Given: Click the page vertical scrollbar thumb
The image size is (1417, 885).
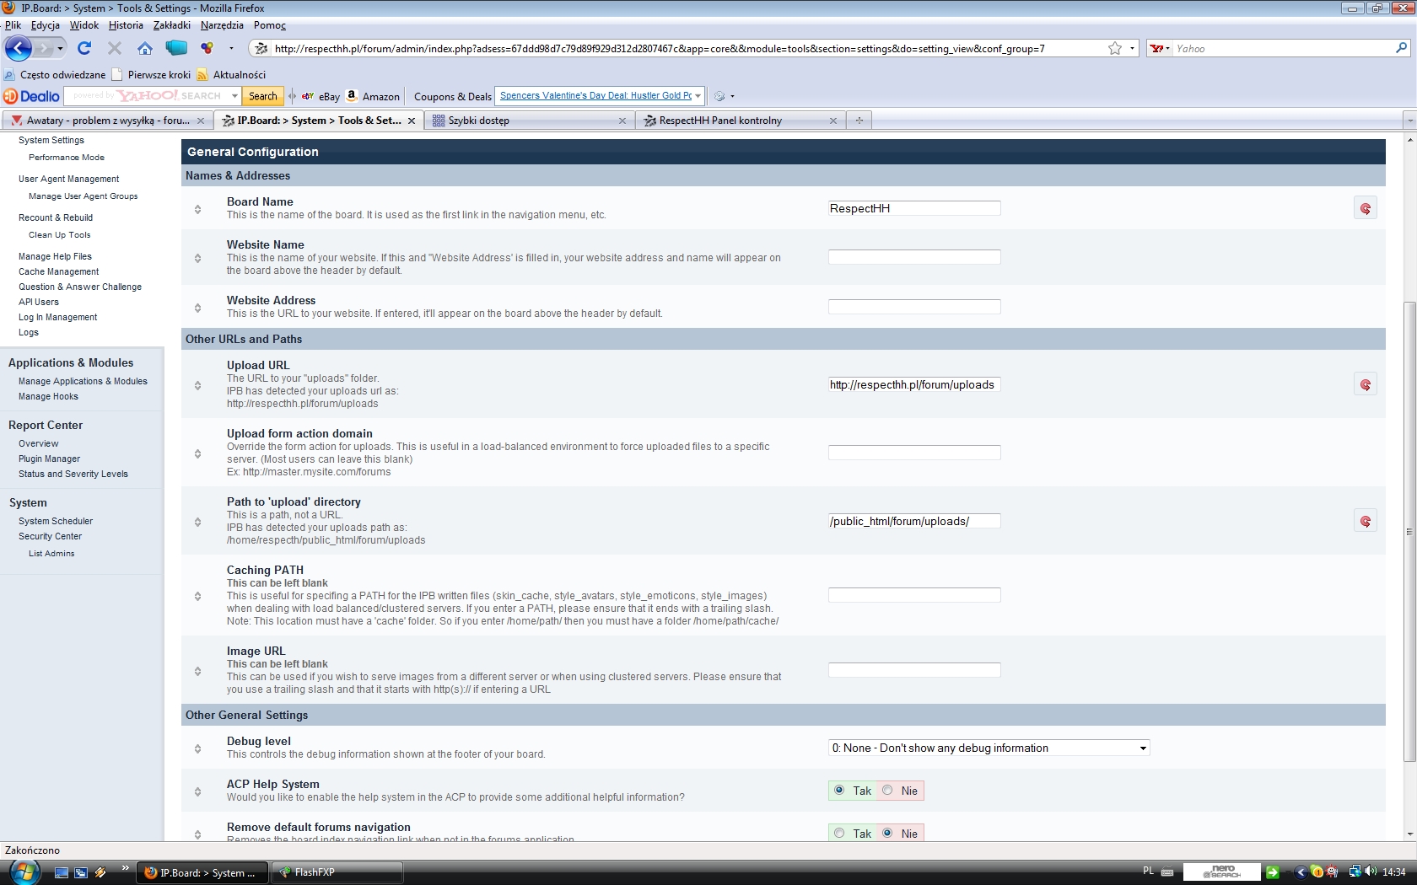Looking at the screenshot, I should (1409, 531).
